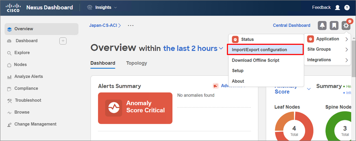356x141 pixels.
Task: Click the Nodes icon
Action: (x=9, y=65)
